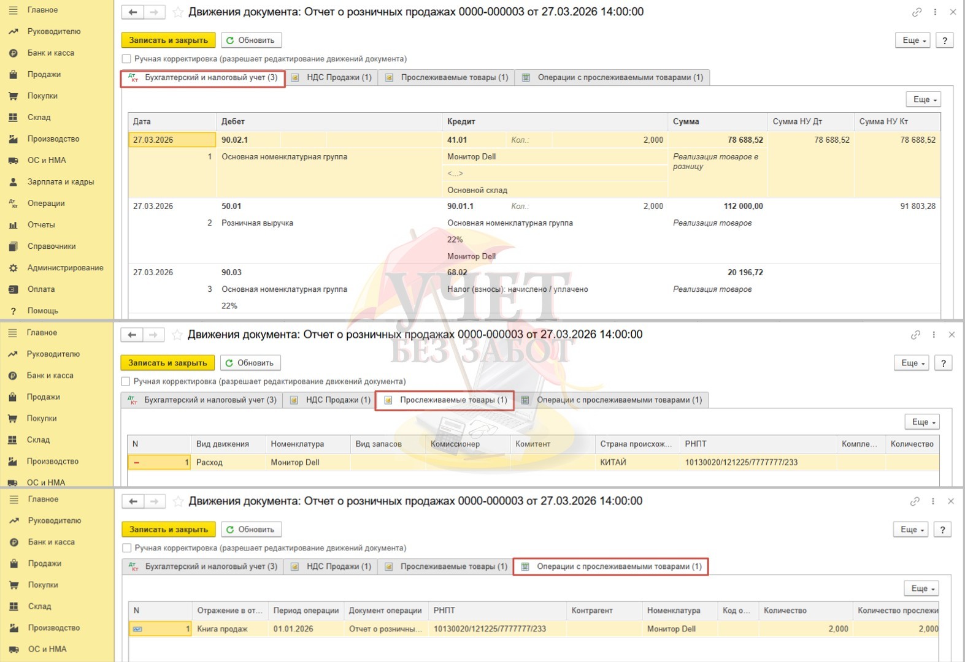
Task: Select the red-outlined Прослеживаемые товары tab
Action: (x=445, y=400)
